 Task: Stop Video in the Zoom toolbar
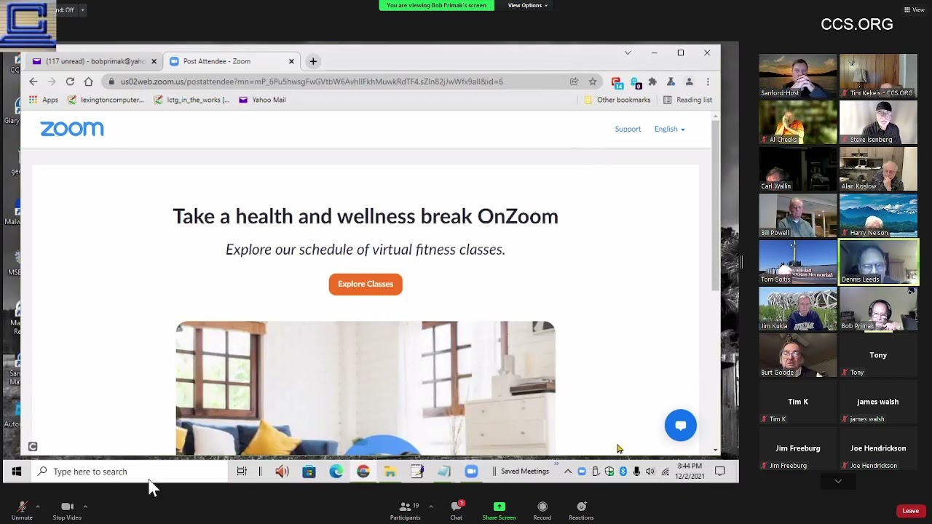(67, 510)
